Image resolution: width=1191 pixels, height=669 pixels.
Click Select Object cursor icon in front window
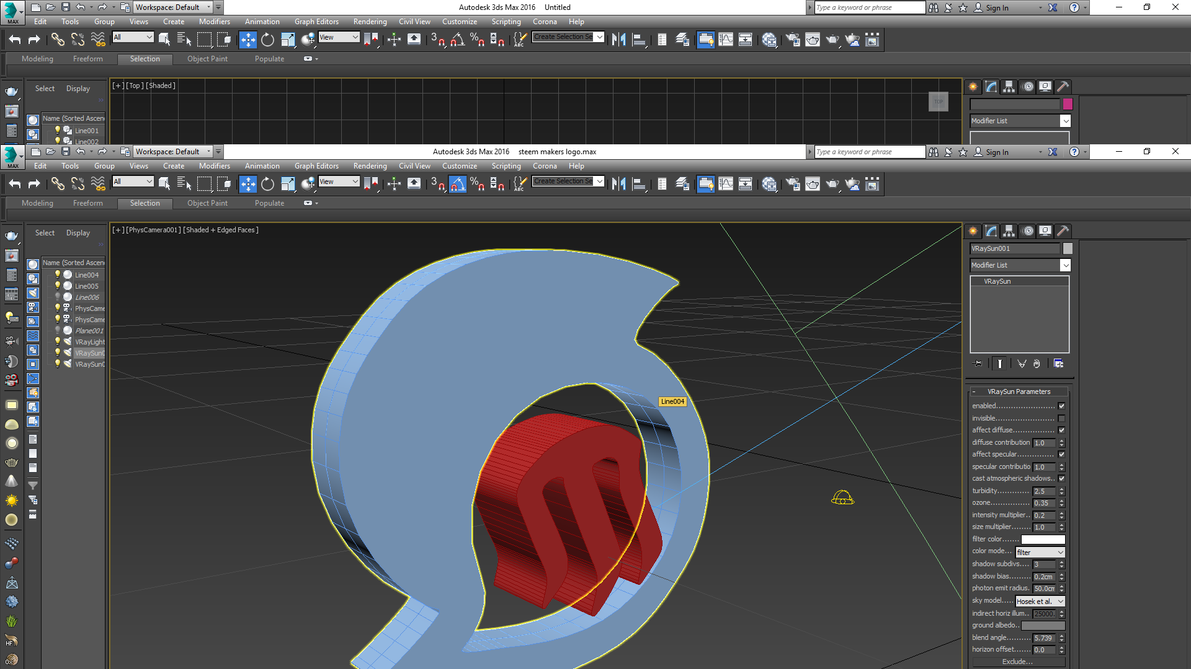[164, 184]
